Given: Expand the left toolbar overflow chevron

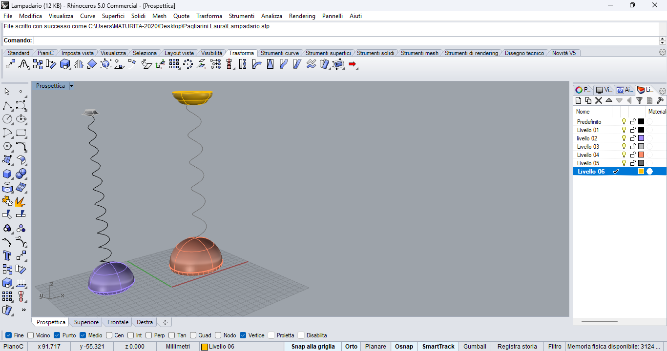Looking at the screenshot, I should (23, 310).
